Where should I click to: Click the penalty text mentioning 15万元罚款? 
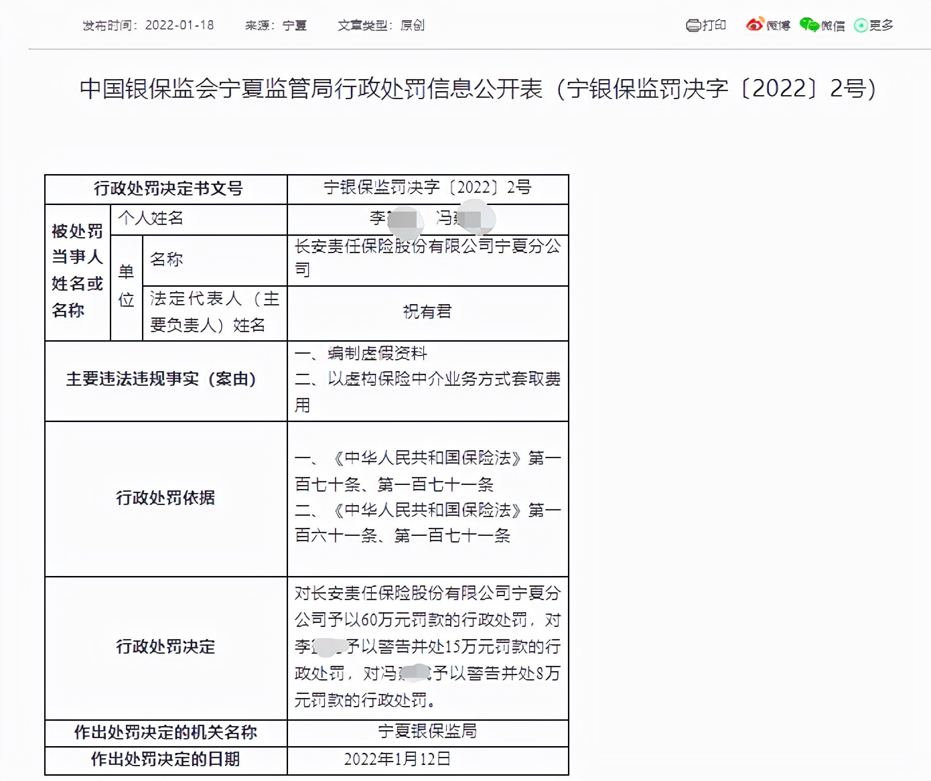(427, 647)
